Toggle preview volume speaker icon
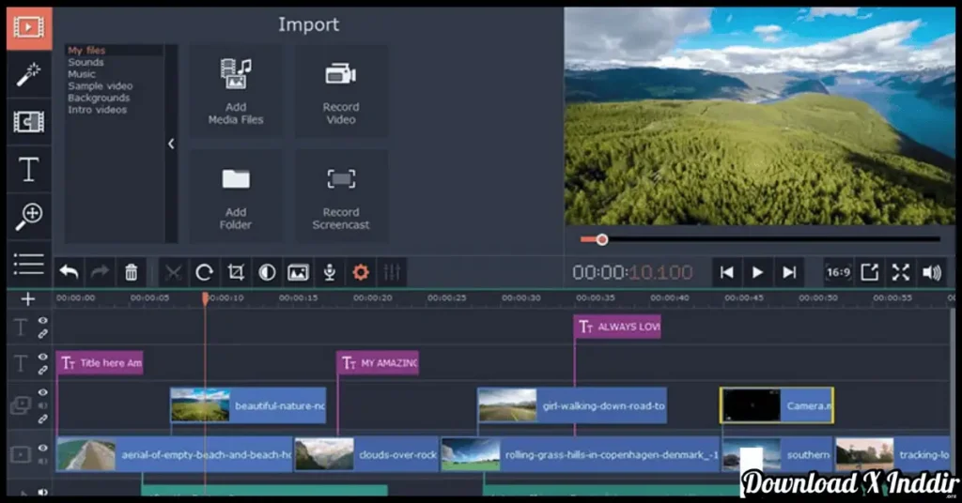The image size is (962, 503). coord(932,272)
